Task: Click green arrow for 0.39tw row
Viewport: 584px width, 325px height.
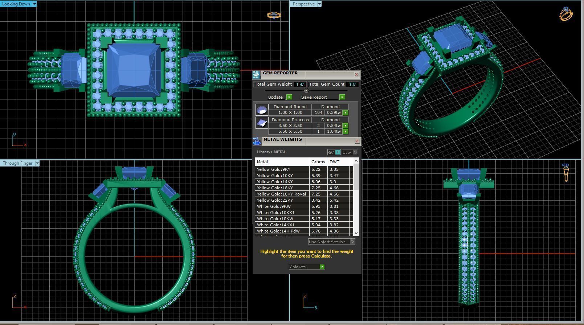Action: (x=346, y=113)
